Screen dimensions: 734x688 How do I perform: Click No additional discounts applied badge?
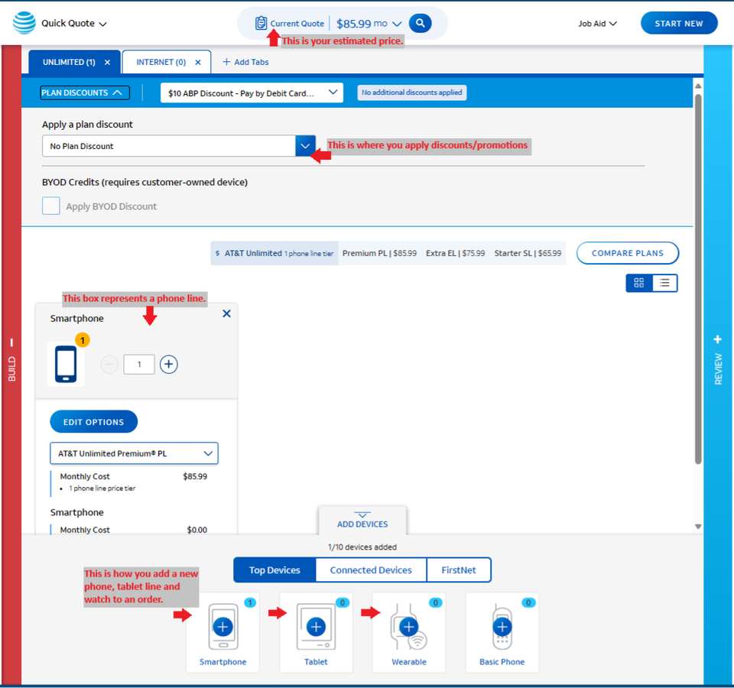click(x=411, y=92)
